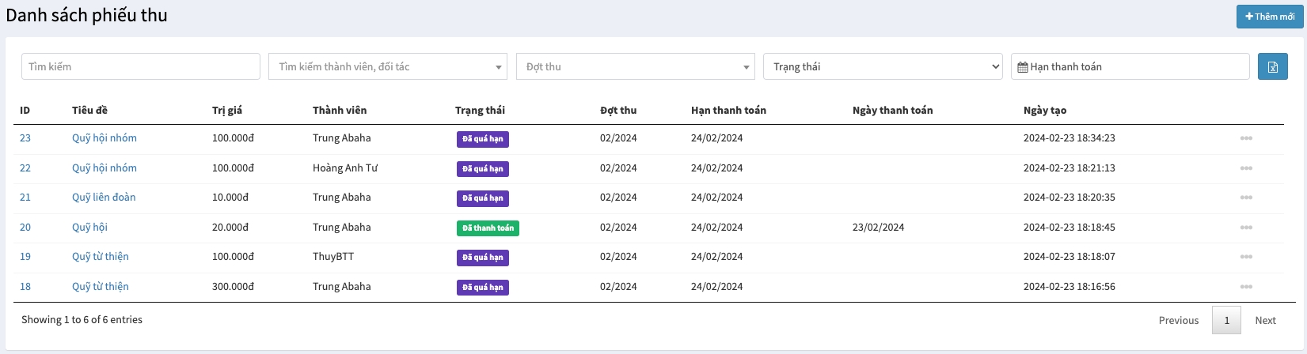The width and height of the screenshot is (1307, 354).
Task: Go to the Next page
Action: (x=1265, y=320)
